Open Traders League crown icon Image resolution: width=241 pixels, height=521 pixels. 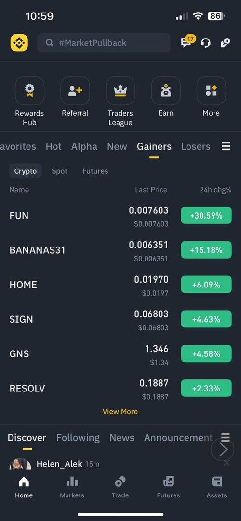(120, 91)
